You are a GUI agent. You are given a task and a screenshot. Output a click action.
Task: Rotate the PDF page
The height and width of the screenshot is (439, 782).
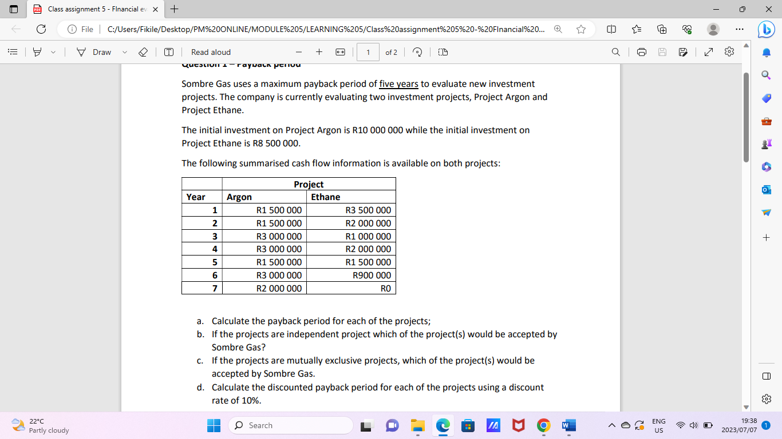(x=418, y=52)
